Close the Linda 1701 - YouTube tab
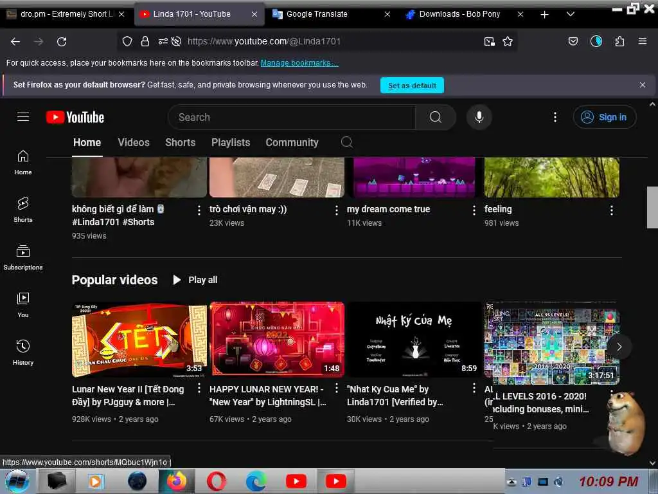Viewport: 658px width, 494px height. tap(254, 14)
